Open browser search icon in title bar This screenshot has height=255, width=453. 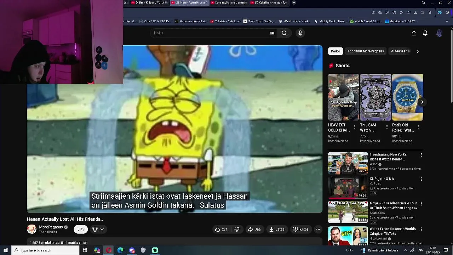point(424,3)
